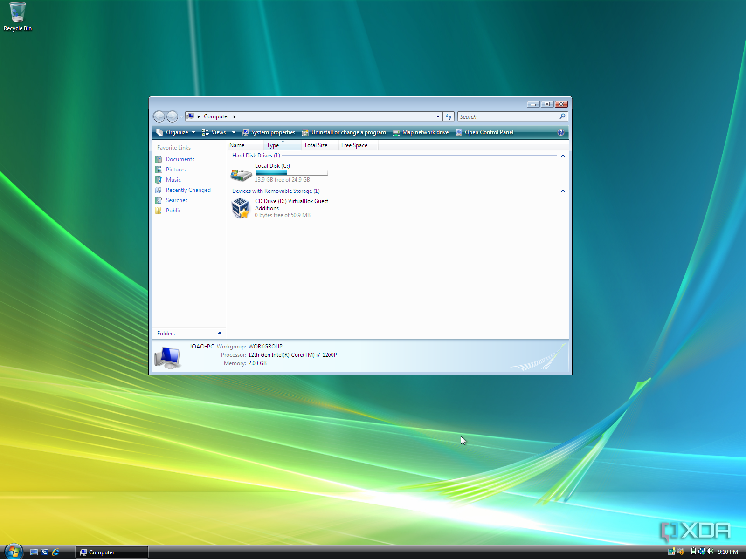This screenshot has height=559, width=746.
Task: Click the volume speaker tray icon
Action: pos(710,552)
